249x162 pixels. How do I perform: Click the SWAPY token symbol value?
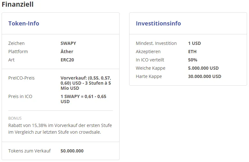pos(68,43)
